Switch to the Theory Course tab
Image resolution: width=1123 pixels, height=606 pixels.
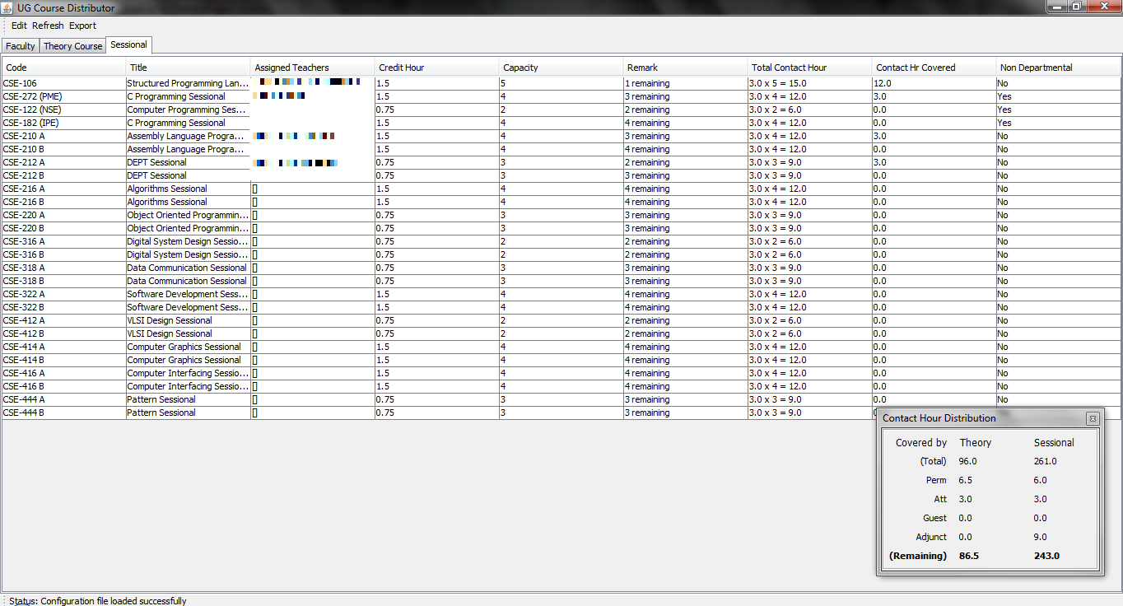point(72,46)
